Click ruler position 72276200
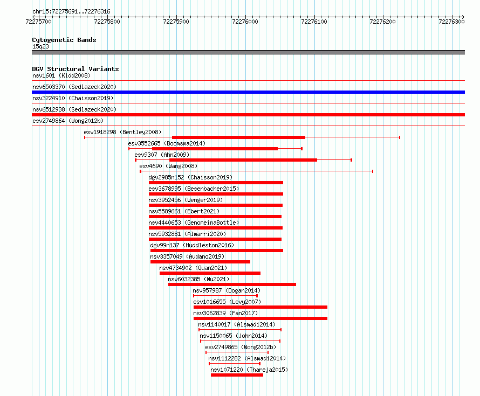Image resolution: width=480 pixels, height=396 pixels. [x=383, y=22]
